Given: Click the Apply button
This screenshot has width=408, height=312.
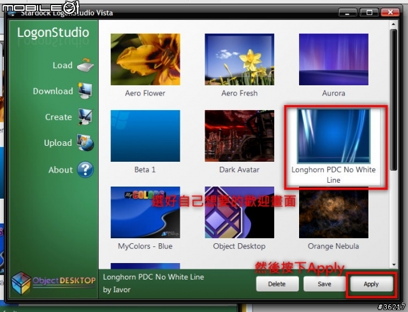Looking at the screenshot, I should tap(371, 284).
